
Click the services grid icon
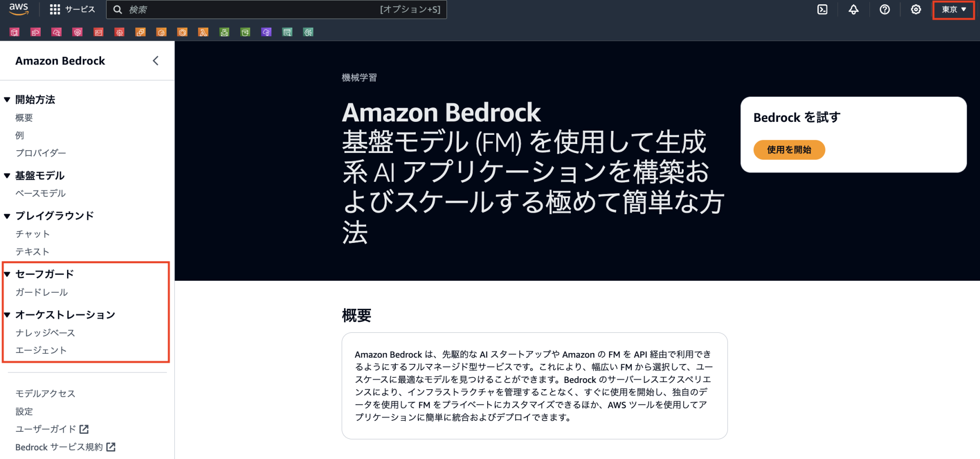54,9
